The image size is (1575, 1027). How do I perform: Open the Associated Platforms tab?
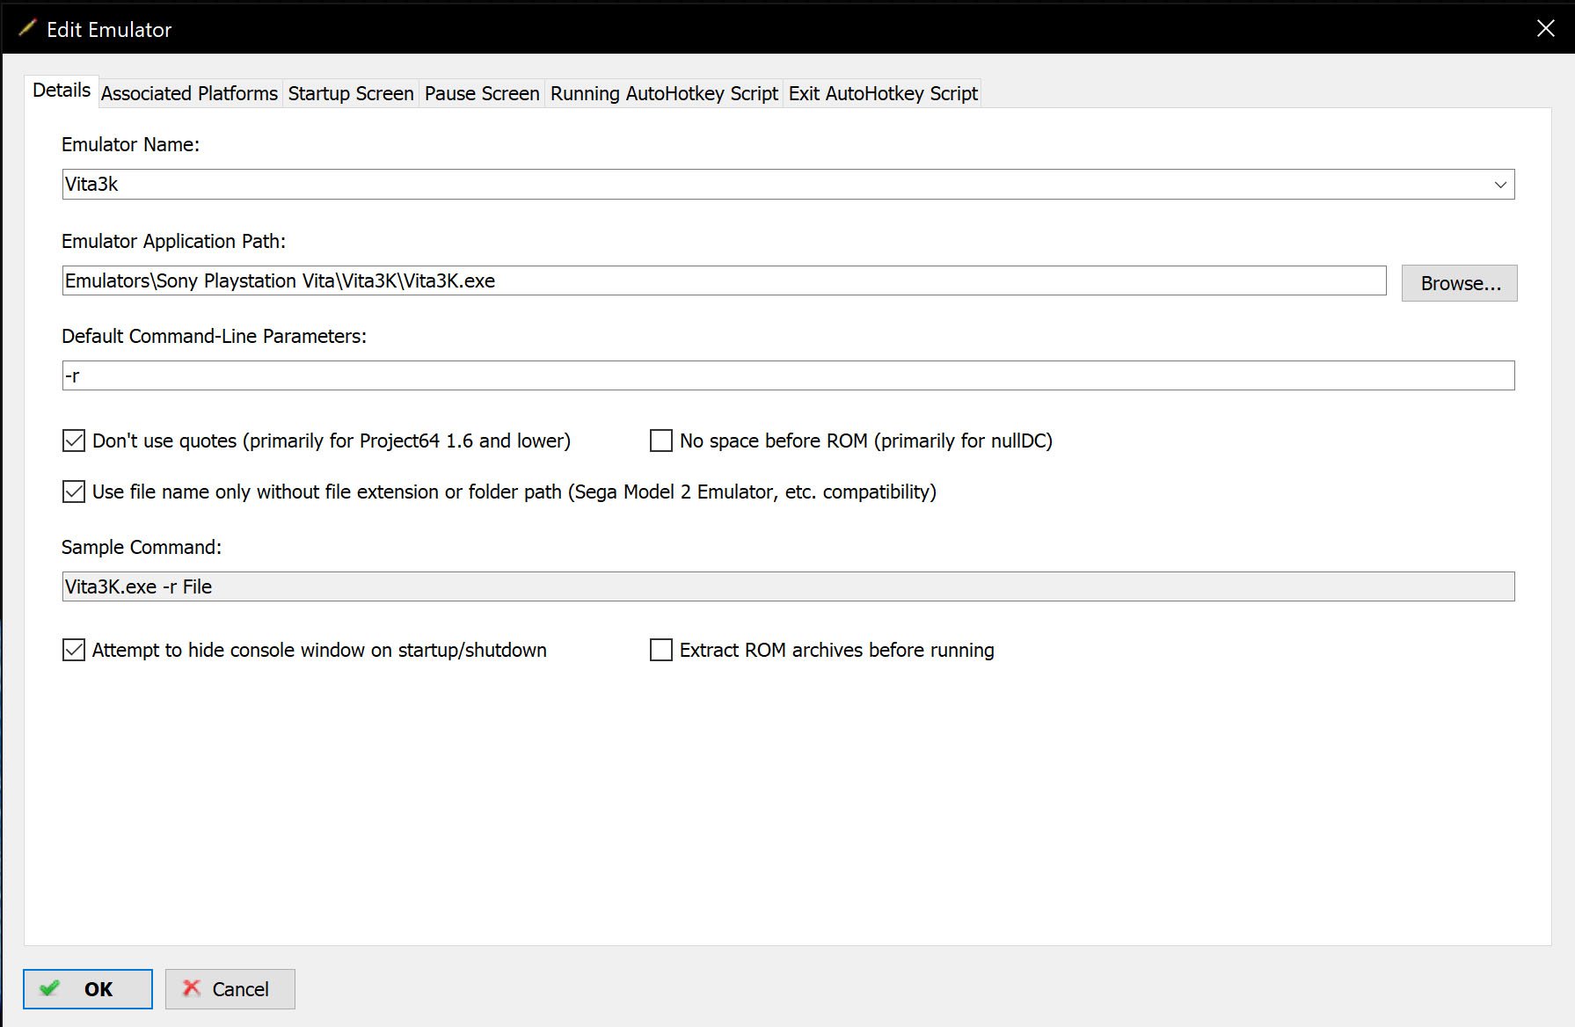pos(190,93)
